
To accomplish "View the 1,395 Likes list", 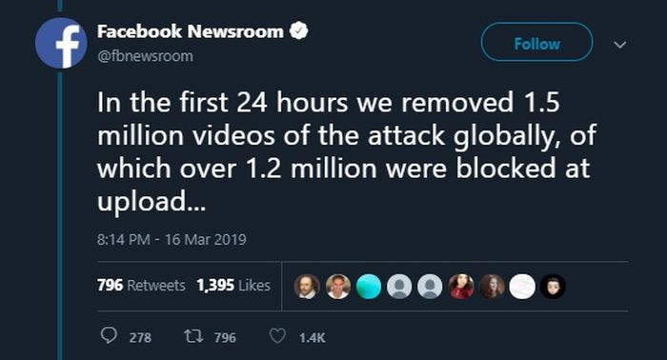I will click(x=233, y=285).
